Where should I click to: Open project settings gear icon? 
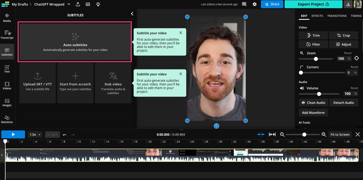pyautogui.click(x=254, y=4)
